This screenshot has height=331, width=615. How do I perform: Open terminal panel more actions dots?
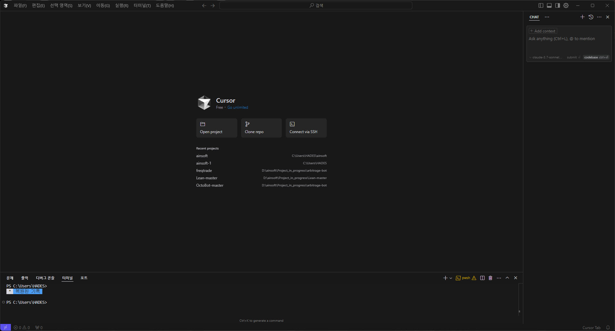tap(499, 278)
